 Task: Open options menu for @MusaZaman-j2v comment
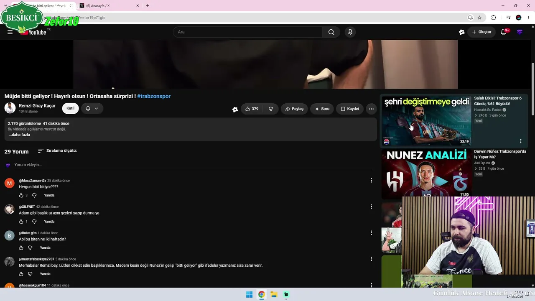[371, 180]
